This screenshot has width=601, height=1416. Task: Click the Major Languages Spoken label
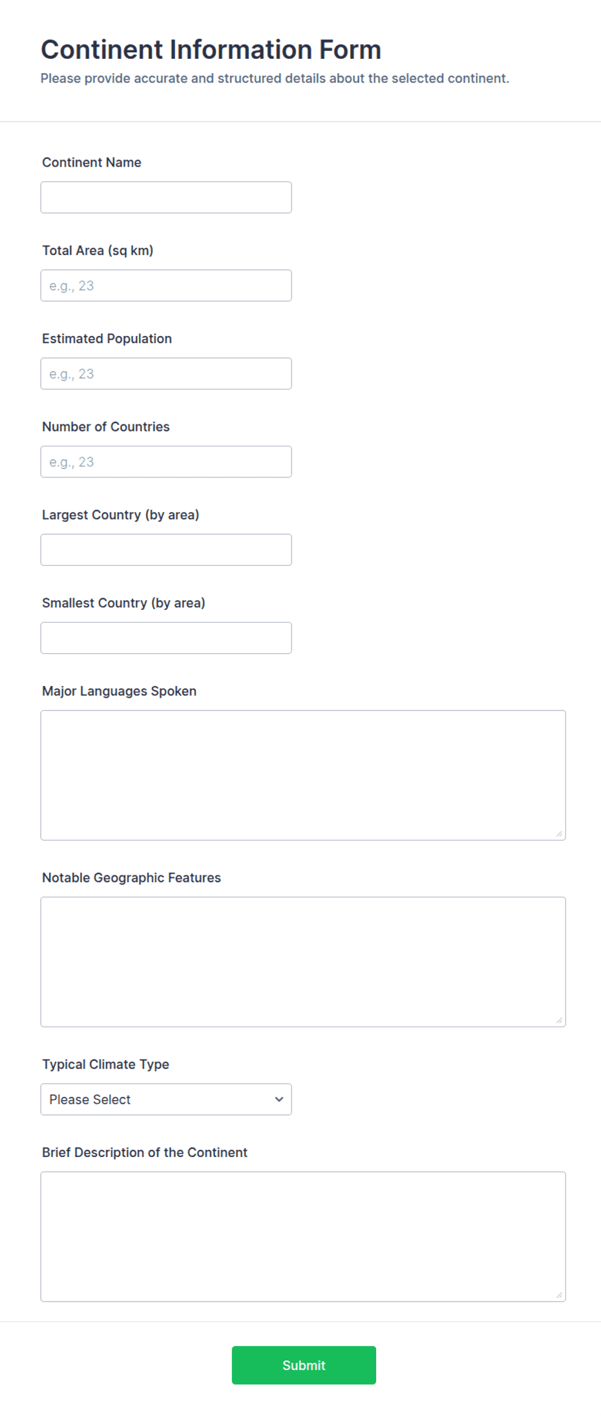(x=120, y=691)
